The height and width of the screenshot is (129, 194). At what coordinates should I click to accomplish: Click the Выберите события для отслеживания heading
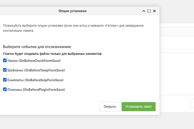(37, 47)
